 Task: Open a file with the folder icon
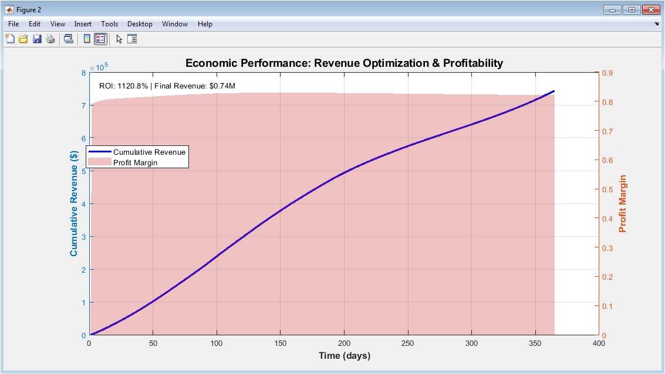click(x=23, y=39)
